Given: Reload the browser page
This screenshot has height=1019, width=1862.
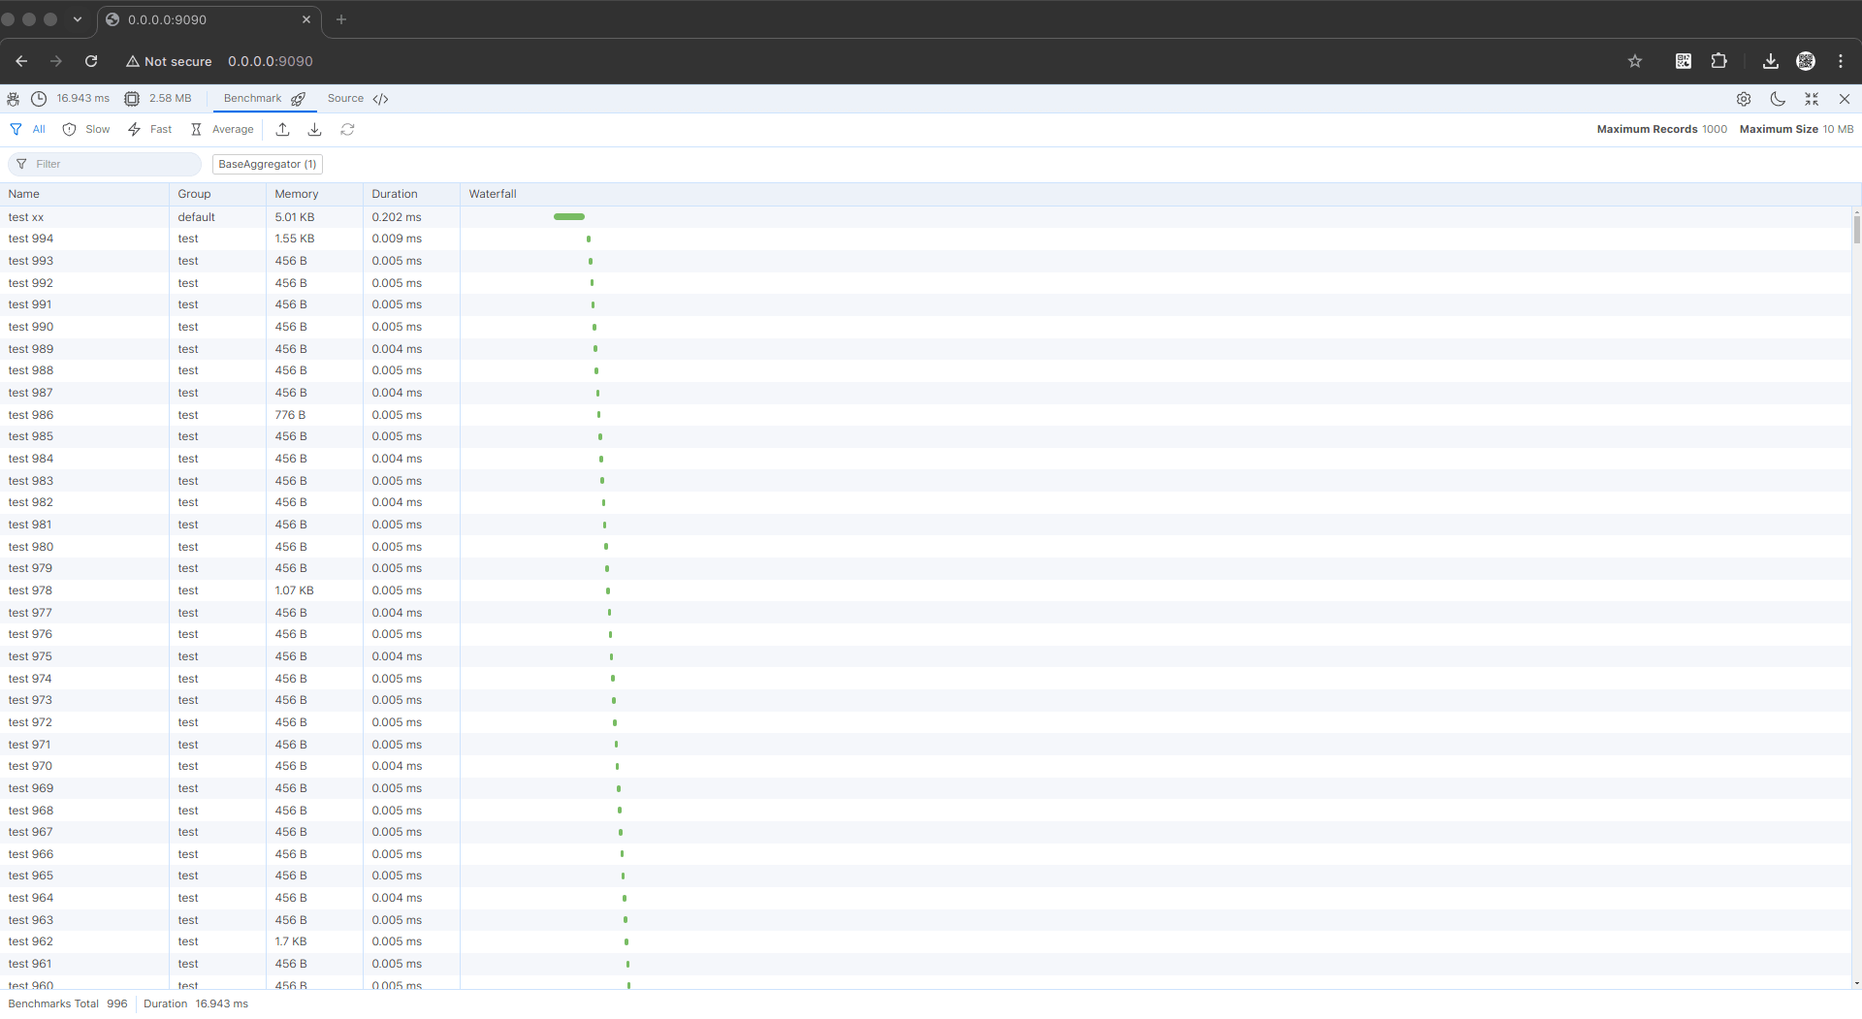Looking at the screenshot, I should 91,61.
